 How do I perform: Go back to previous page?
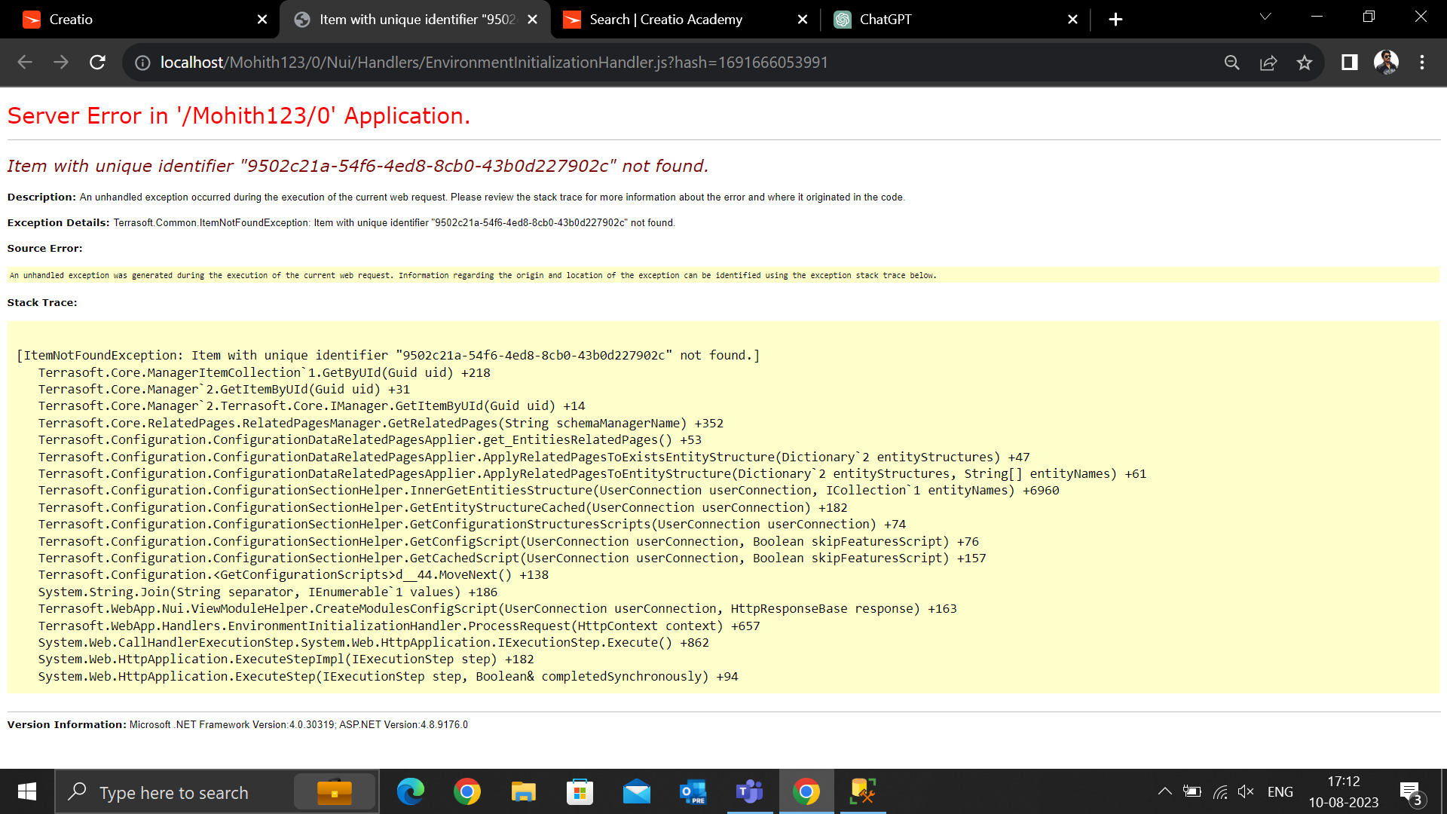pyautogui.click(x=25, y=63)
